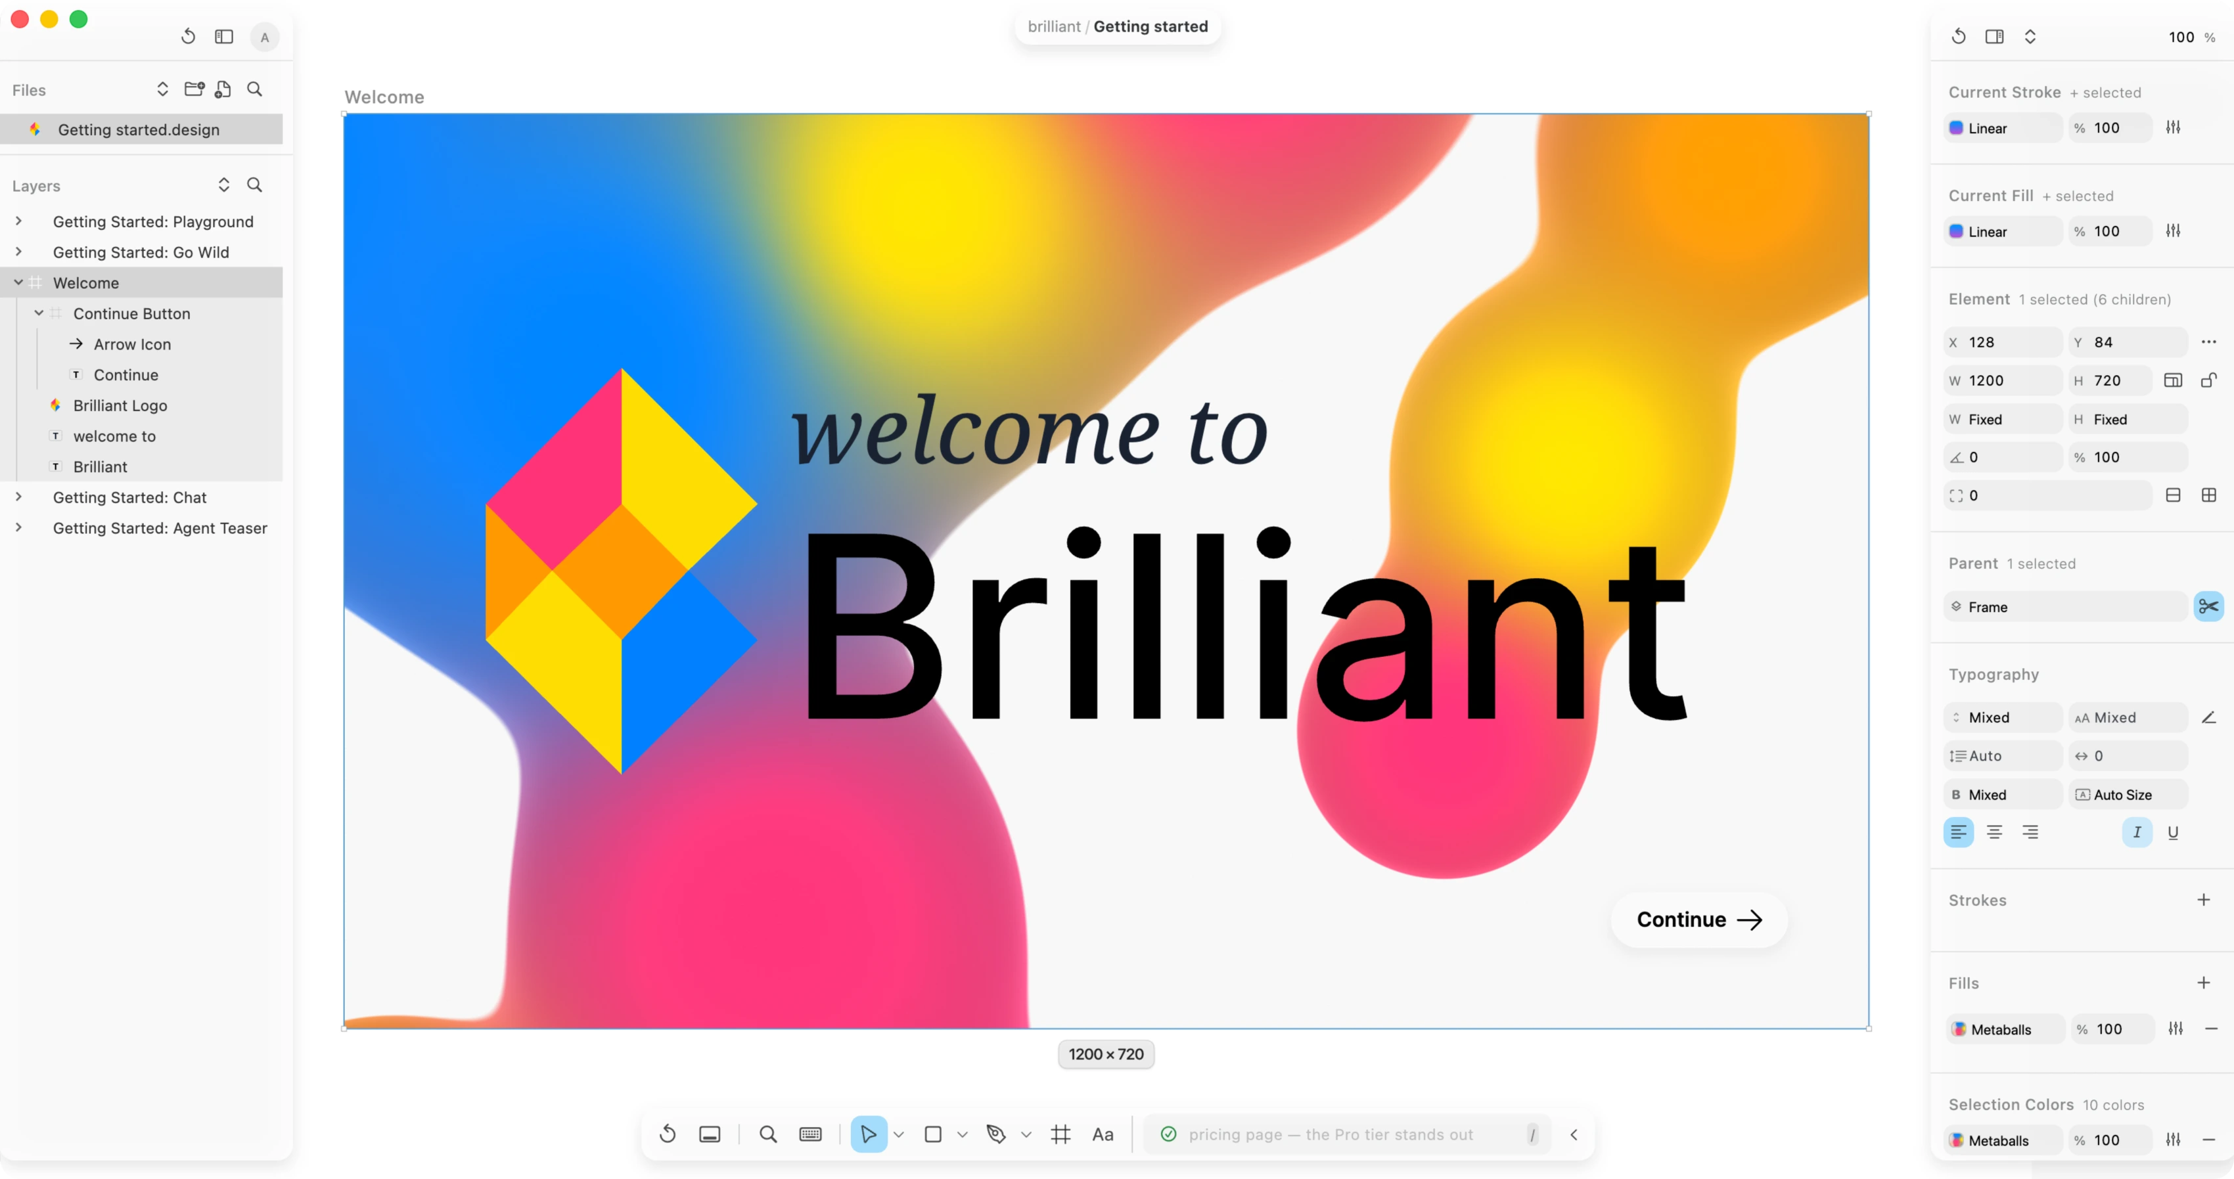Image resolution: width=2234 pixels, height=1179 pixels.
Task: Expand Getting Started: Agent Teaser layer
Action: [18, 527]
